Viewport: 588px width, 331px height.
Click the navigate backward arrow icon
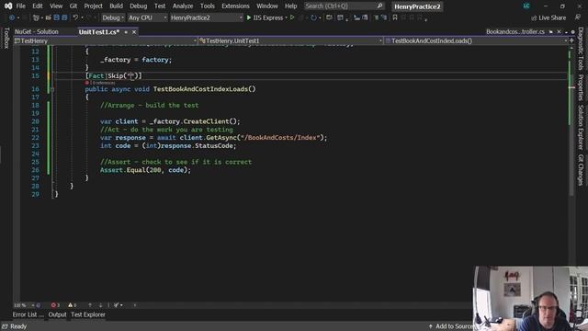click(12, 17)
